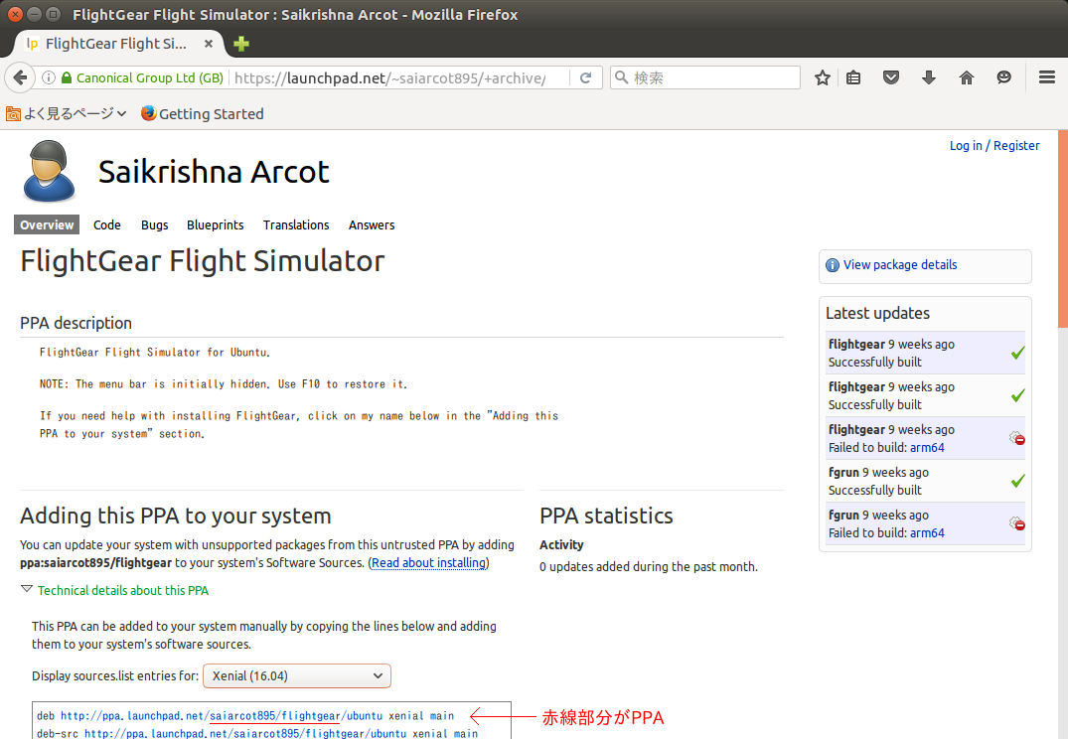The image size is (1068, 739).
Task: Click failed build icon for fgrun arm64
Action: pyautogui.click(x=1017, y=523)
